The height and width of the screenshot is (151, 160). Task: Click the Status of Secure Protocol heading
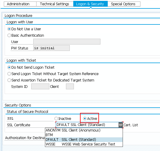click(x=27, y=112)
